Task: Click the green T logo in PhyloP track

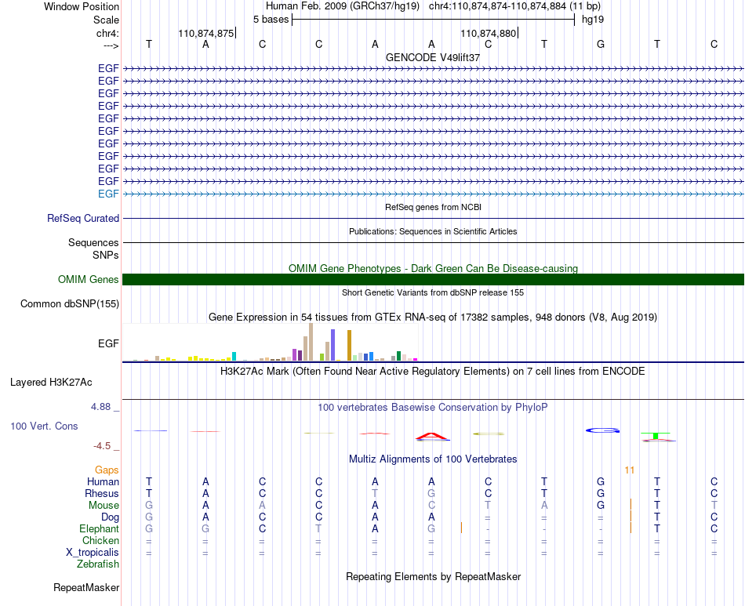Action: tap(656, 436)
